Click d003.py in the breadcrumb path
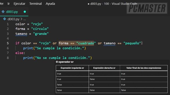Screen dimensions: 170x95 (14, 19)
